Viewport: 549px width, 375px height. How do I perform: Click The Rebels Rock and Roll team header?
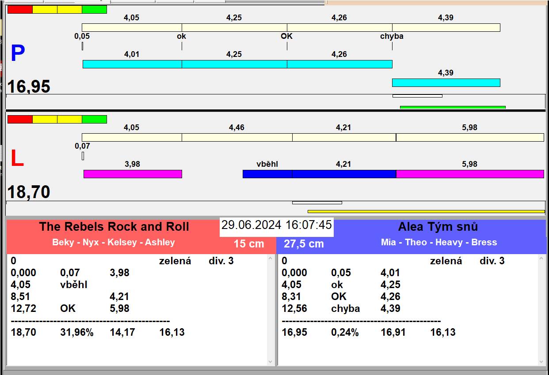point(114,227)
